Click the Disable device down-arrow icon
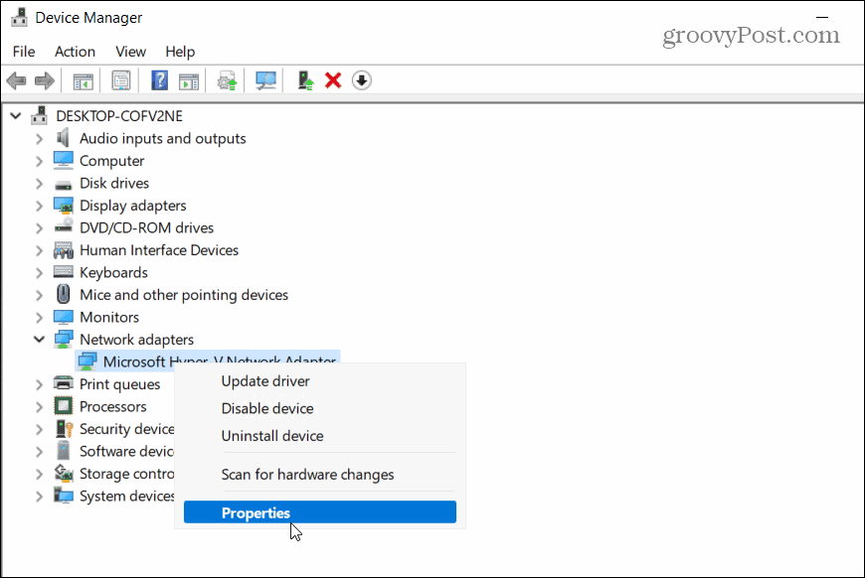Image resolution: width=865 pixels, height=578 pixels. coord(361,81)
